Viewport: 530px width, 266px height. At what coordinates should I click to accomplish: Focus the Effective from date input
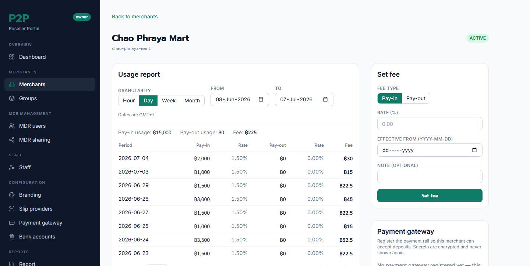click(x=430, y=150)
